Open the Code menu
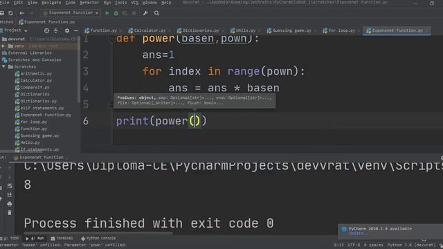 coord(71,3)
